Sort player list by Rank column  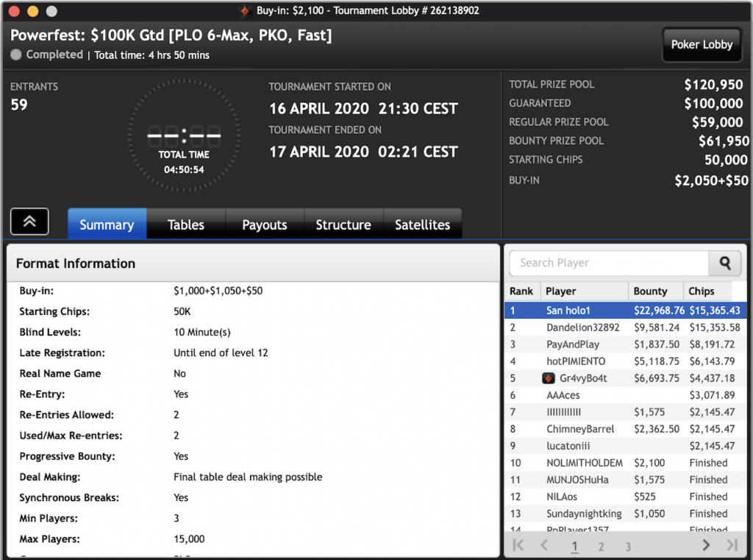[521, 291]
